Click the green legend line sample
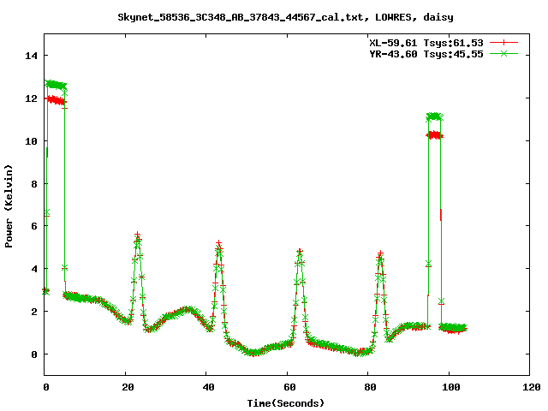The height and width of the screenshot is (411, 548). point(503,53)
